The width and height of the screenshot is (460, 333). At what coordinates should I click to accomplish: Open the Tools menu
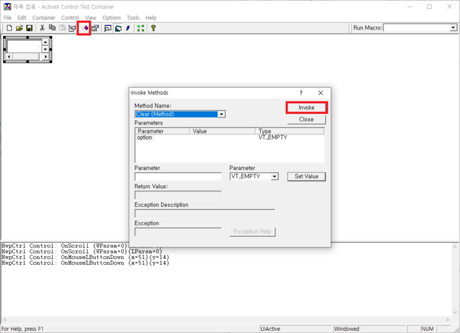133,18
